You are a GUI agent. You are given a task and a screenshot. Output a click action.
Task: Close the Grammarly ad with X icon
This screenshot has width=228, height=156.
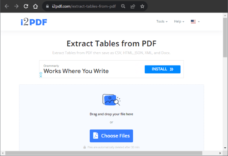click(x=41, y=76)
